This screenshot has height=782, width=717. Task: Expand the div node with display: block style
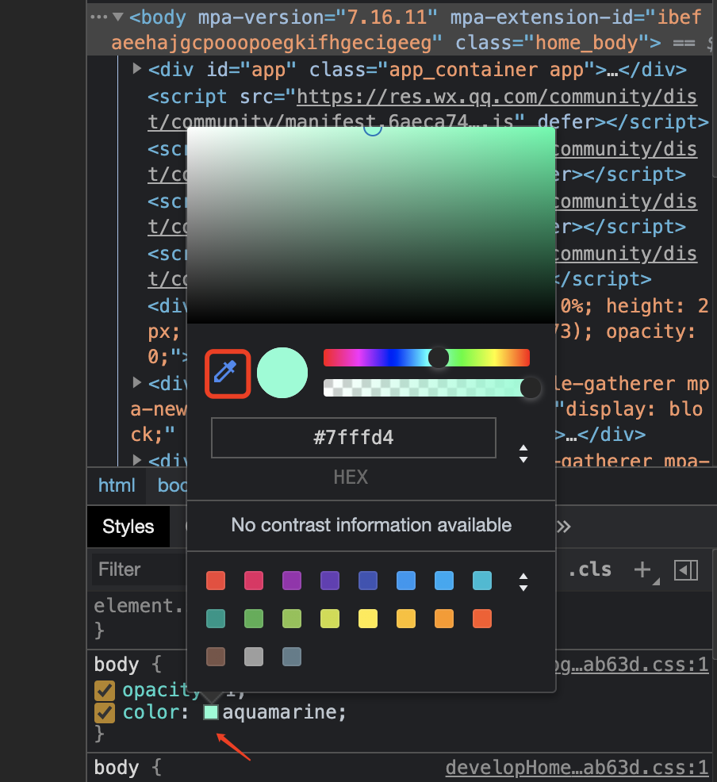tap(137, 382)
